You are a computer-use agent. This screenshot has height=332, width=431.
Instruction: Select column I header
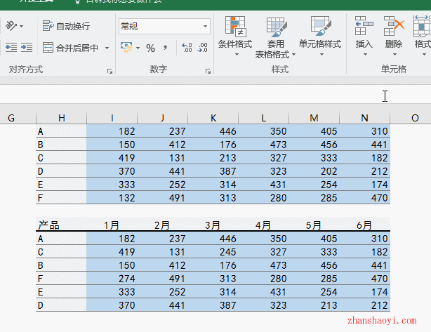112,118
